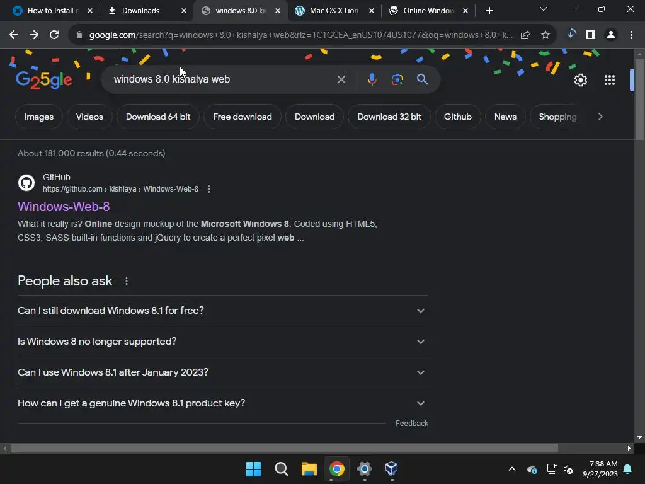Share this page from the address bar
Screen dimensions: 645x484
[x=525, y=35]
